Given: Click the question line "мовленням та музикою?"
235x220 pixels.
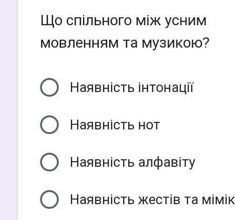Looking at the screenshot, I should [125, 43].
